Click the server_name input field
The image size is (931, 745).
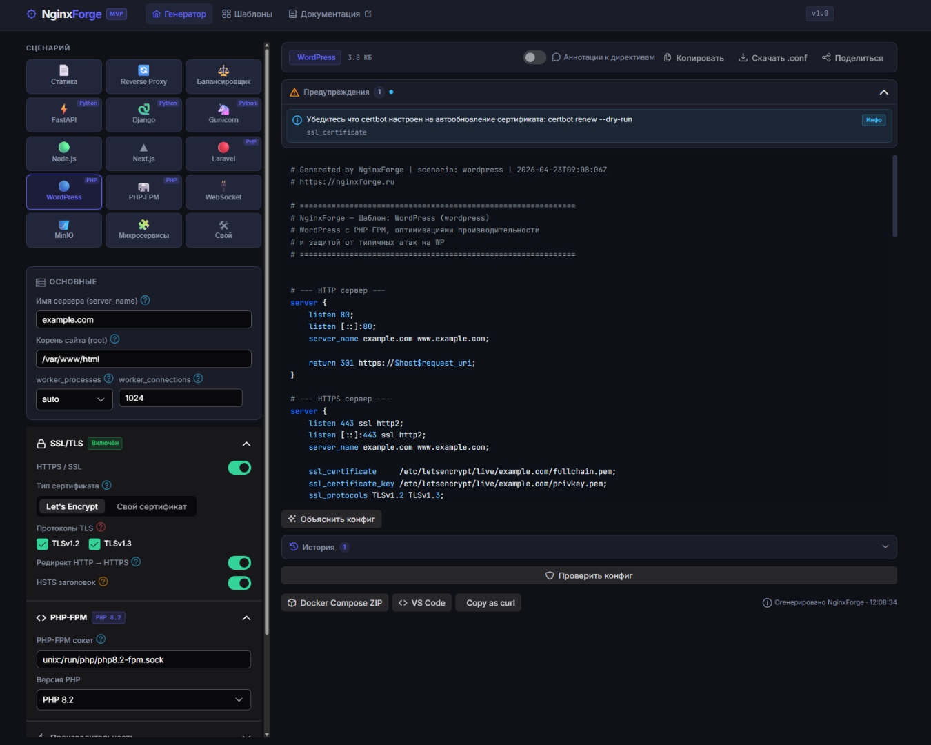coord(143,319)
